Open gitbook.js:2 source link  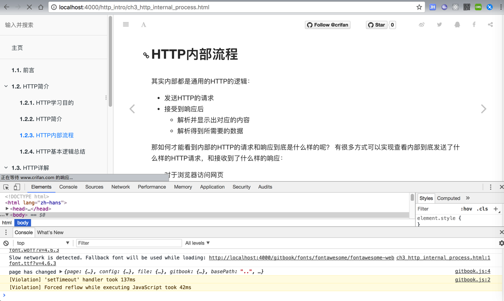tap(473, 280)
